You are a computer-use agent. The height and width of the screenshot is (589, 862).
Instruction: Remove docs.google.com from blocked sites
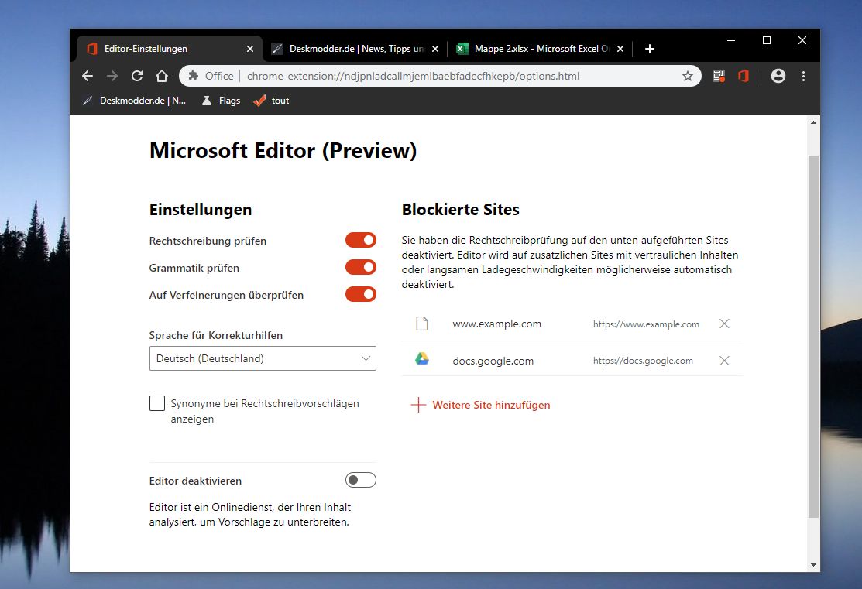[x=725, y=361]
